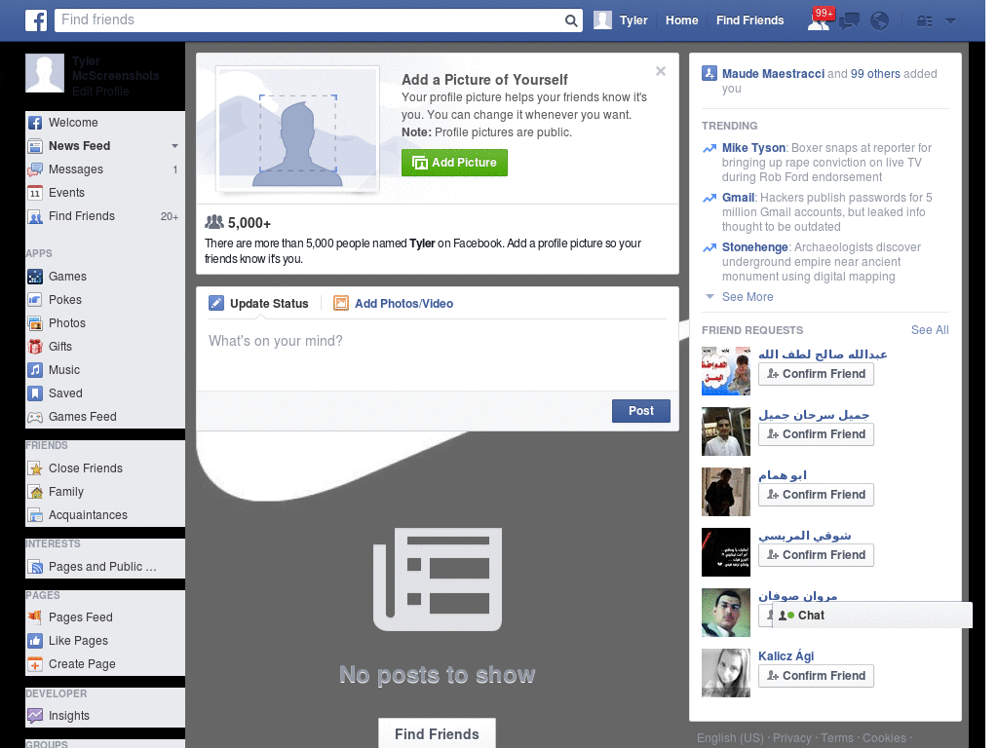Open the notifications globe icon
Viewport: 998px width, 748px height.
[x=880, y=21]
